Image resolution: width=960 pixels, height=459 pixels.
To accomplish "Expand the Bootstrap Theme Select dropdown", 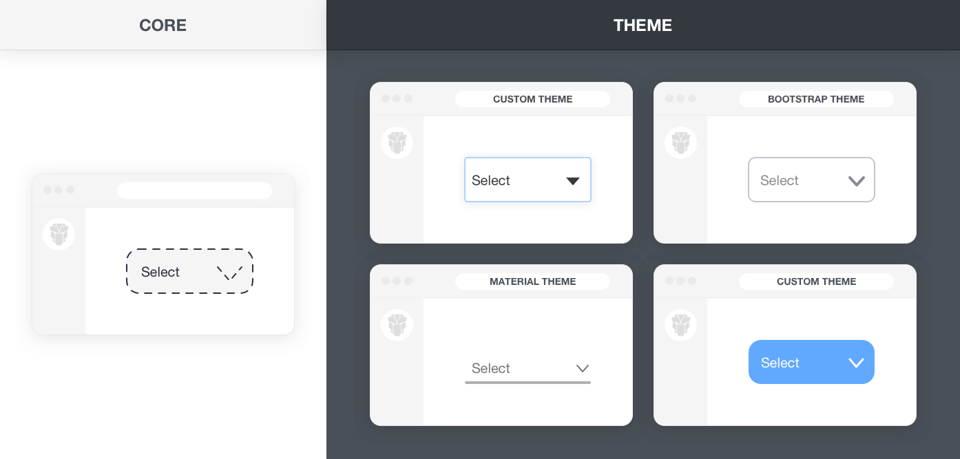I will [811, 180].
